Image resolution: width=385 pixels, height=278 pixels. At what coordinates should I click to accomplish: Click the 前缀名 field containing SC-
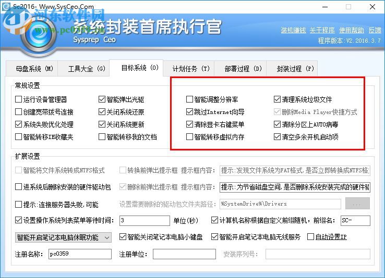tap(355, 220)
